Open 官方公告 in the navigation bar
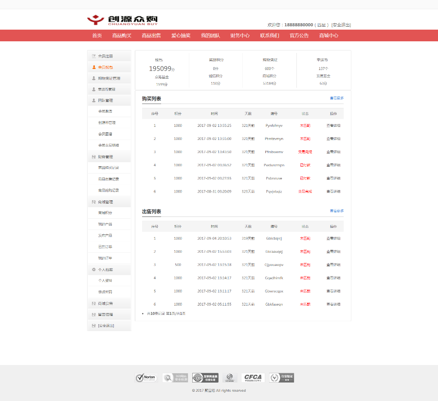This screenshot has width=438, height=401. point(299,35)
